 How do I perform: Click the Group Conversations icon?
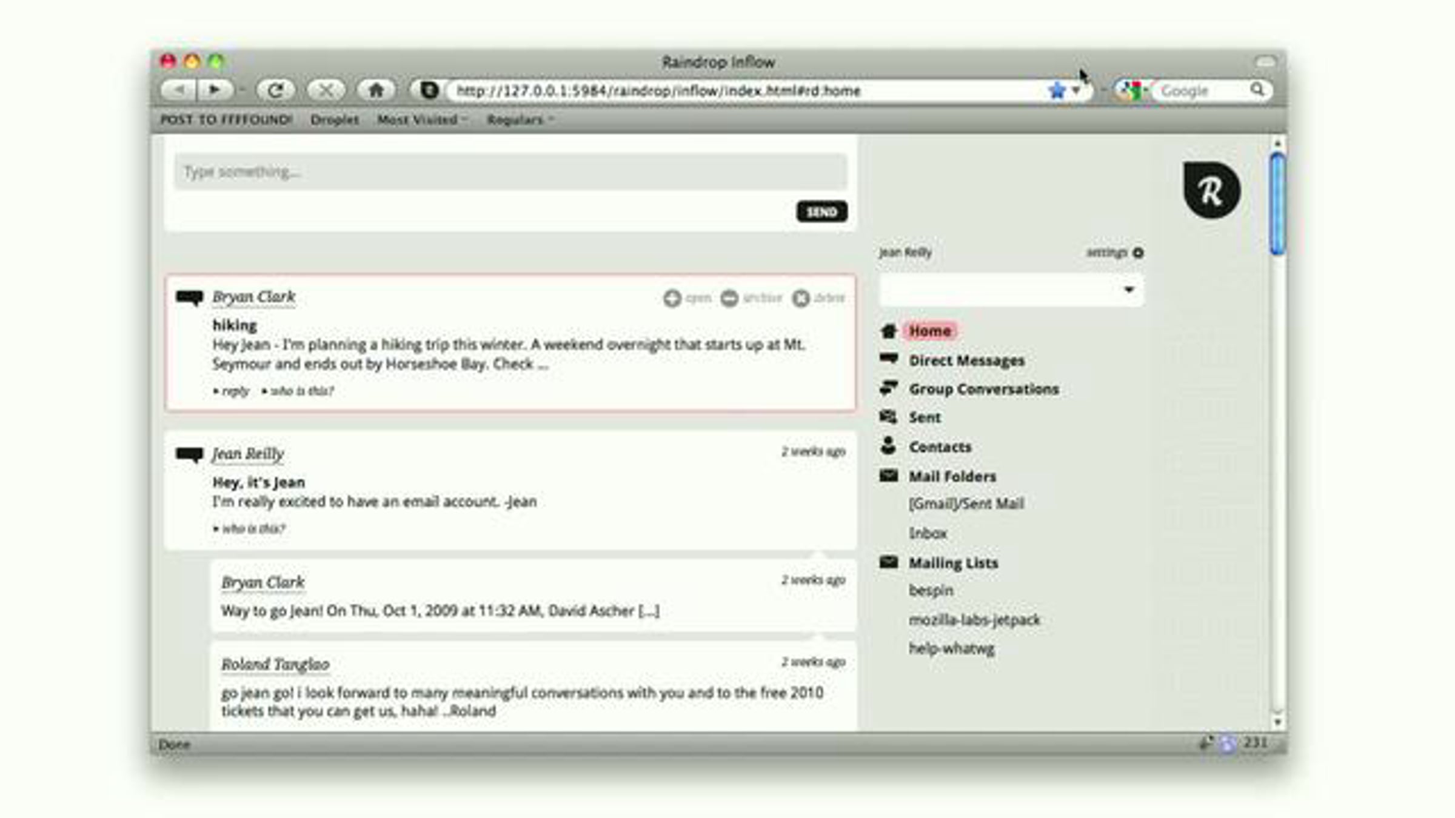click(x=889, y=388)
